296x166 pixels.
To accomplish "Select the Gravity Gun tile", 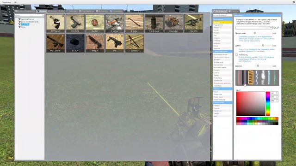I will tap(174, 24).
